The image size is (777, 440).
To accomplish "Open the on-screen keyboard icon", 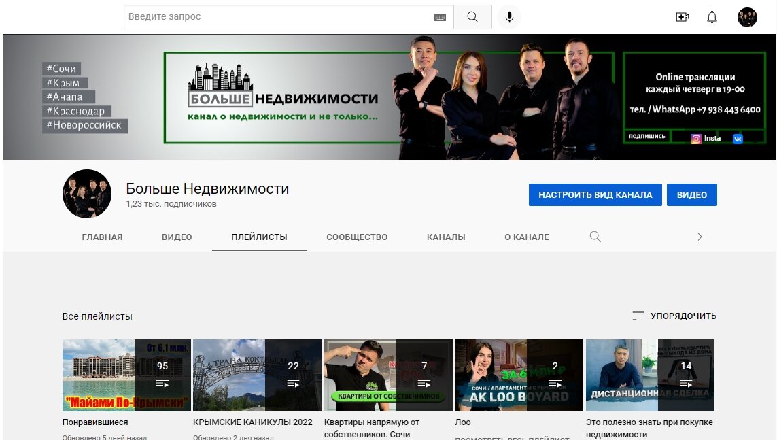I will [x=440, y=18].
